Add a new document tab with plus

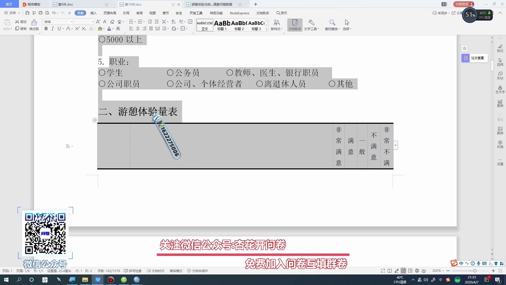255,4
